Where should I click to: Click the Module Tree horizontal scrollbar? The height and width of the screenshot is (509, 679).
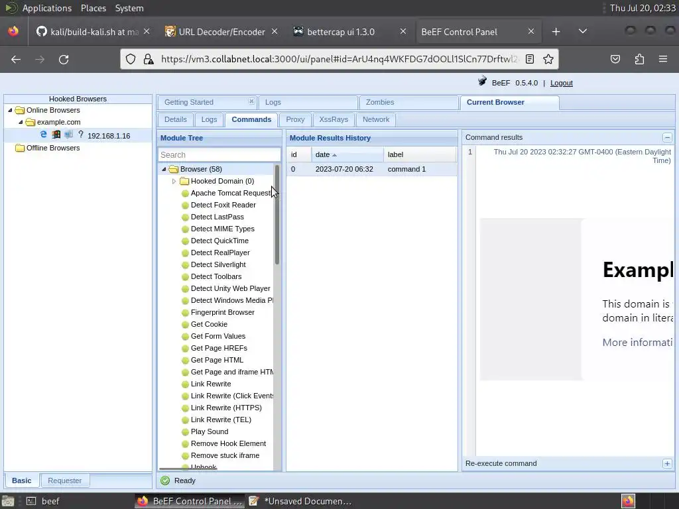point(188,469)
